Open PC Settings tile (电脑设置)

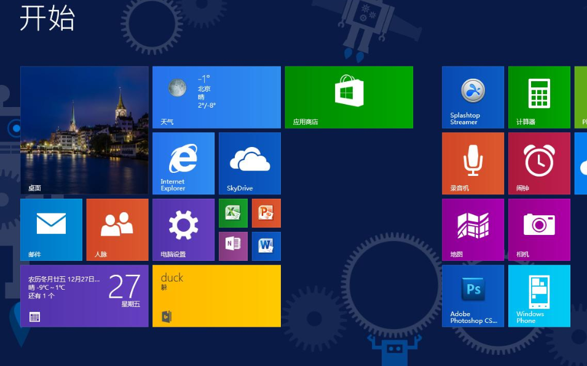(183, 229)
